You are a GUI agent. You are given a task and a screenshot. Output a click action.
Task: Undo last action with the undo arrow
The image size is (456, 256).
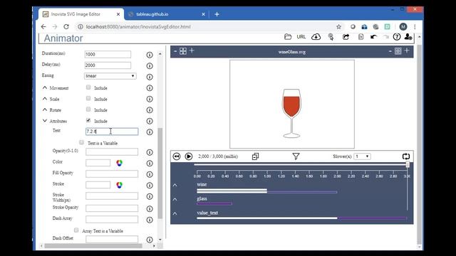tap(373, 37)
